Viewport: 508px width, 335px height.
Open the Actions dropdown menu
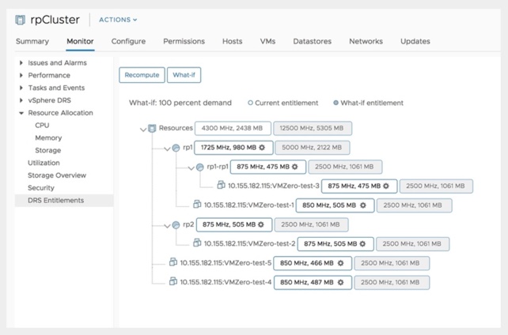click(x=118, y=20)
